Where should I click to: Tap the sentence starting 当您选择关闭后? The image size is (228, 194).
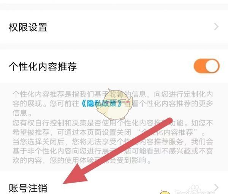point(113,151)
